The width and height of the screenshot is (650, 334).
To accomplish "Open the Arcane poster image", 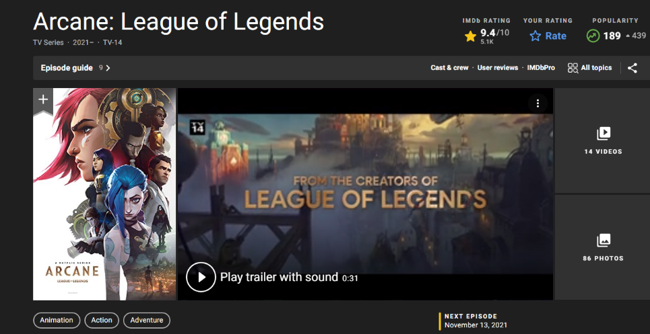I will [104, 194].
